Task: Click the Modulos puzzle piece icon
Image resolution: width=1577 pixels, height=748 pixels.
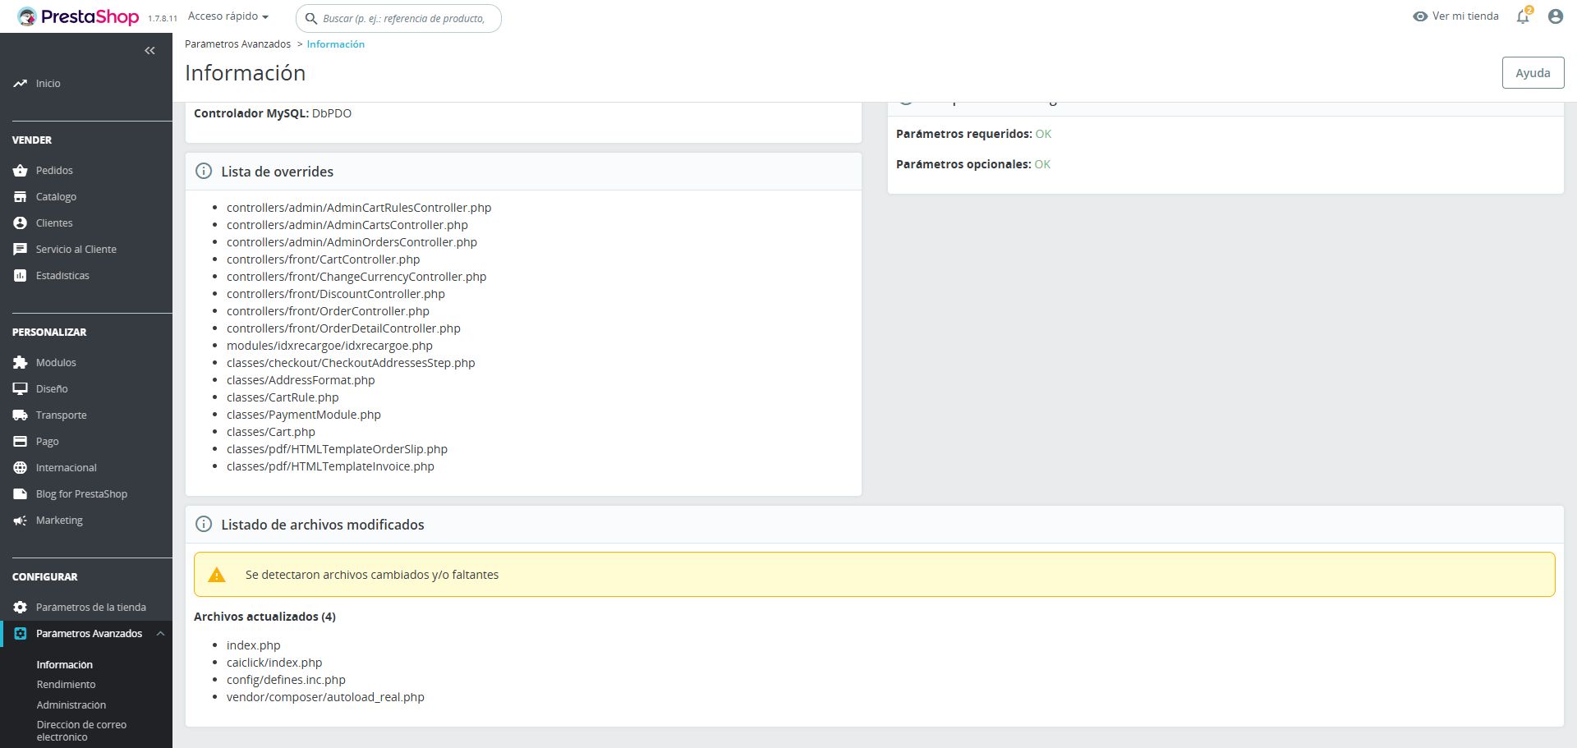Action: (x=21, y=363)
